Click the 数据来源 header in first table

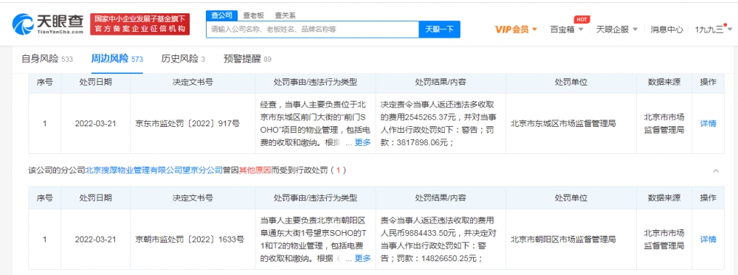663,83
